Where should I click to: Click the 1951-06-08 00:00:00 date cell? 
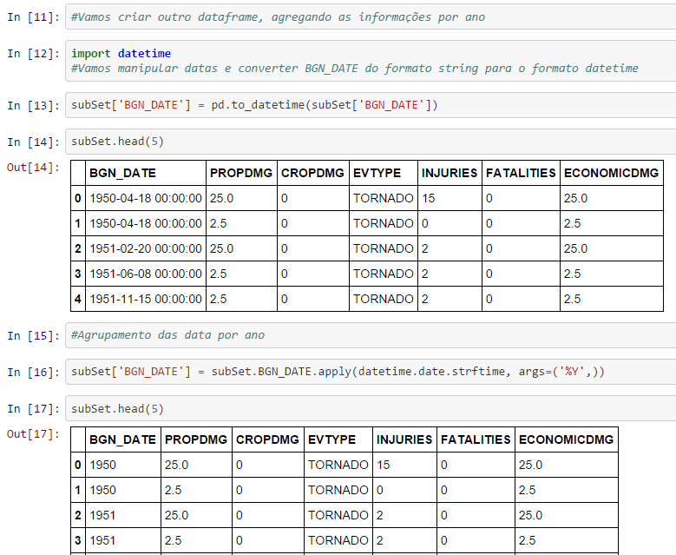(146, 274)
